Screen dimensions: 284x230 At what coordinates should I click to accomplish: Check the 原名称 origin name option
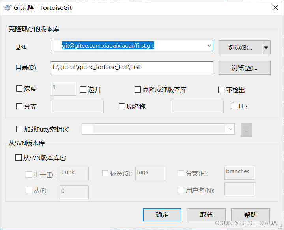point(122,106)
